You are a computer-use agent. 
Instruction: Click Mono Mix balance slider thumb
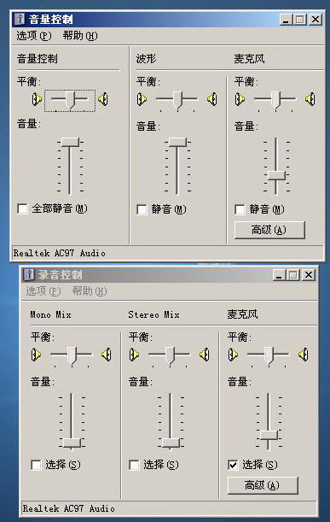tap(72, 355)
